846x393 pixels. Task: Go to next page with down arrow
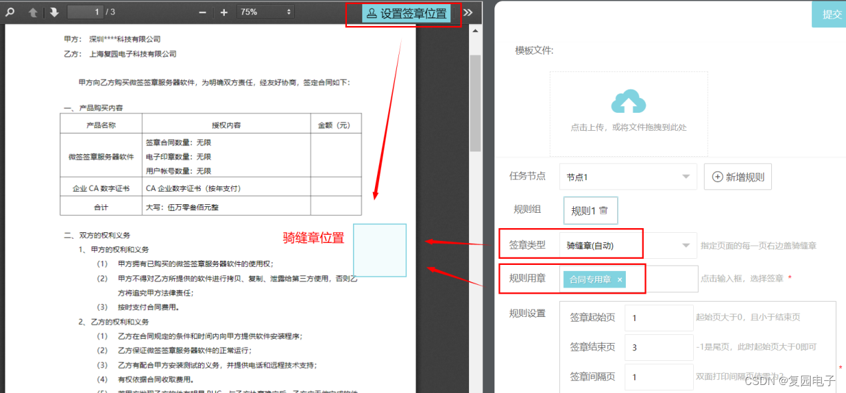tap(54, 12)
